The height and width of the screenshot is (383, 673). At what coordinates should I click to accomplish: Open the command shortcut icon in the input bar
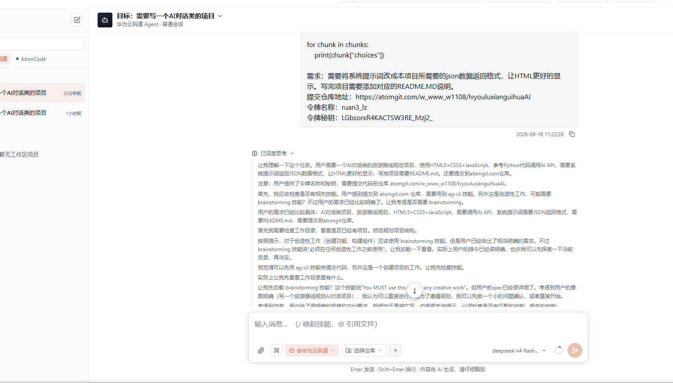277,350
